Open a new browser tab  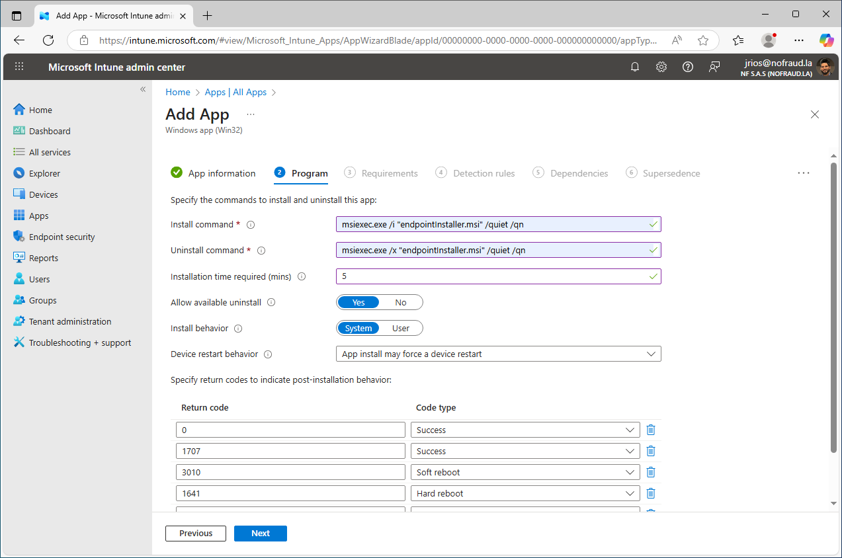point(207,15)
